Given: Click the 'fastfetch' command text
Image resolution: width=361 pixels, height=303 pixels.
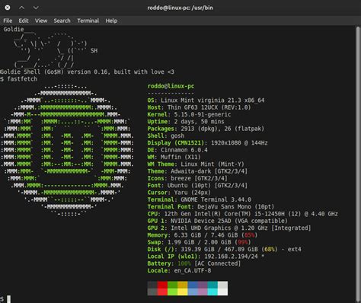Looking at the screenshot, I should [x=22, y=79].
